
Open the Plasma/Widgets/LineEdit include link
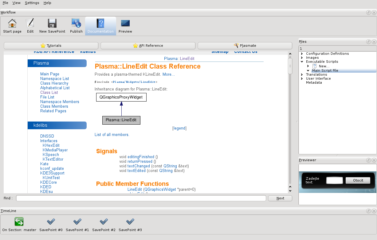point(135,82)
